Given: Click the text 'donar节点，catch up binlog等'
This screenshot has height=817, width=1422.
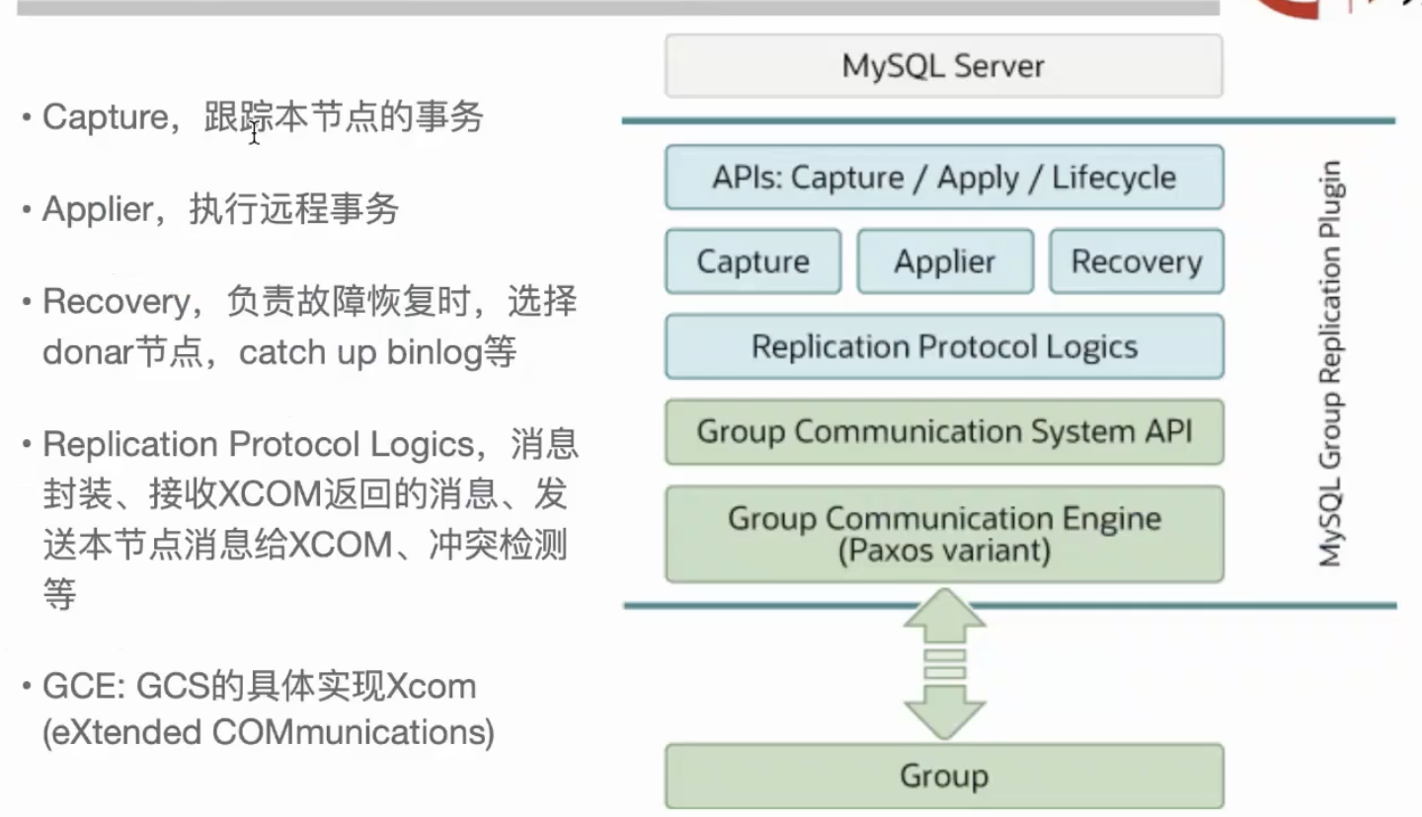Looking at the screenshot, I should pyautogui.click(x=279, y=352).
